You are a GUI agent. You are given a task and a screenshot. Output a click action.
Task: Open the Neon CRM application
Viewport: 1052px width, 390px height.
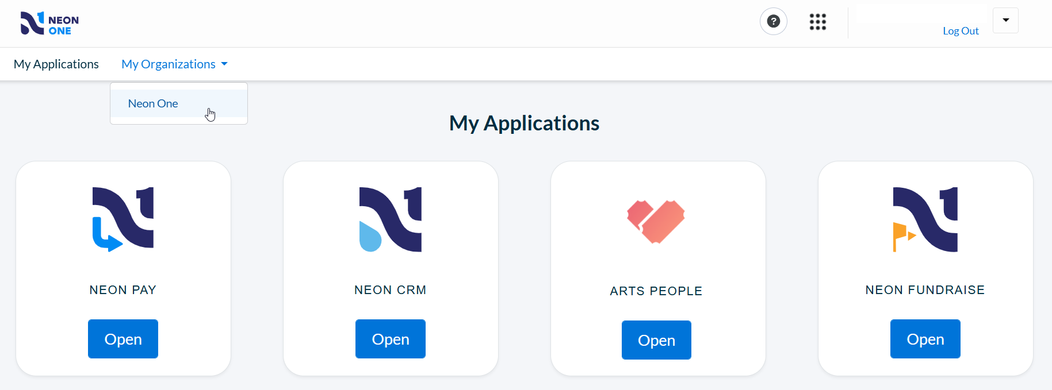pyautogui.click(x=391, y=339)
